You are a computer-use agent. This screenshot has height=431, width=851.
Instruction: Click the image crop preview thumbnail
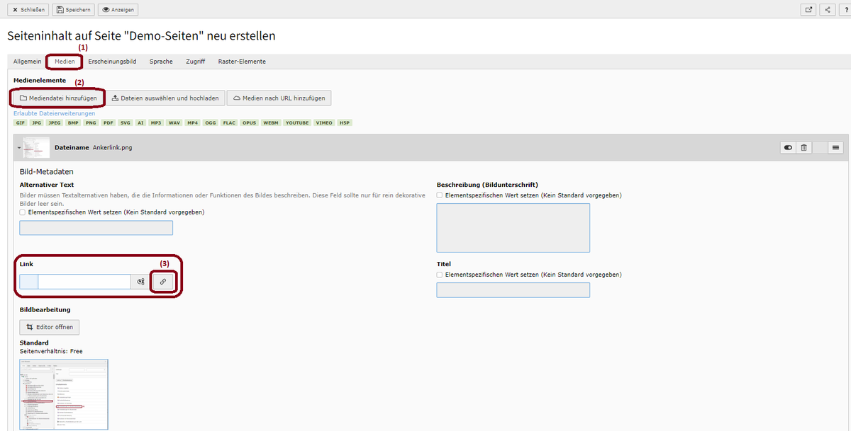[64, 394]
